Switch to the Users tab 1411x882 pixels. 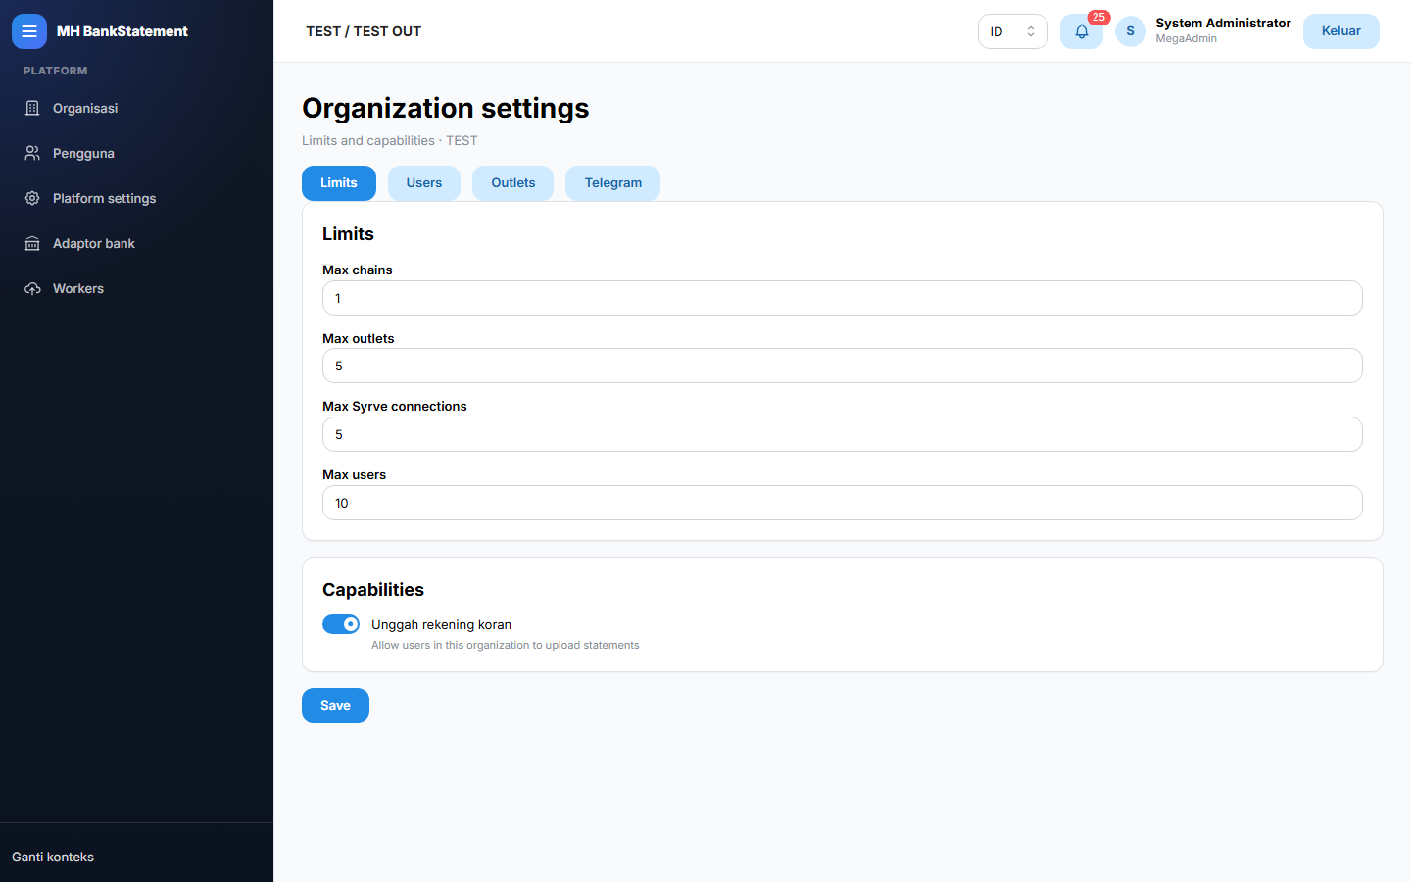click(424, 183)
